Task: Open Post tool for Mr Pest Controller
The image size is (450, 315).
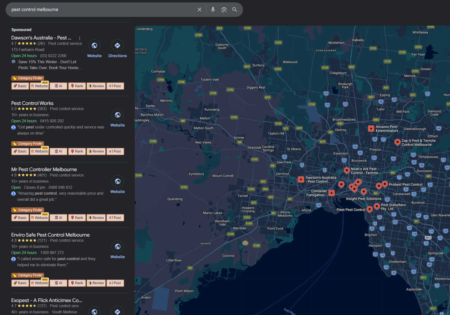Action: click(115, 218)
